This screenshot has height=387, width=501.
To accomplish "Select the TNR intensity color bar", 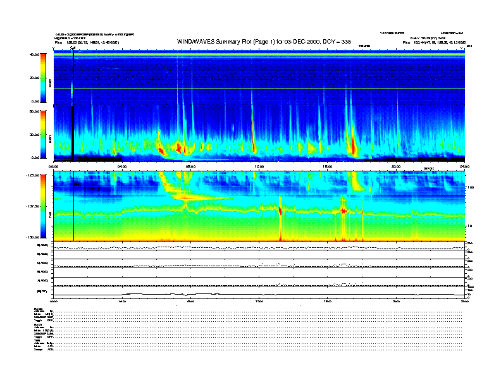I will pyautogui.click(x=43, y=206).
